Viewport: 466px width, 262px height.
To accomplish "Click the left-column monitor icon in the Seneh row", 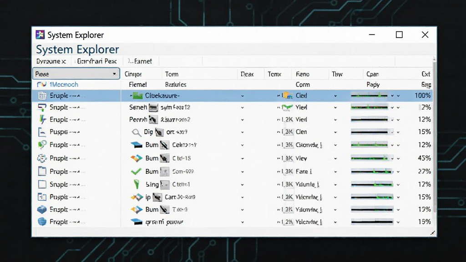I will [x=42, y=107].
